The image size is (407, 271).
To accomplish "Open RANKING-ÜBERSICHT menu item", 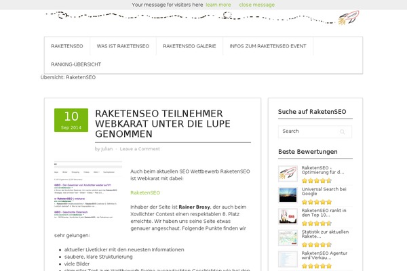I will 76,64.
